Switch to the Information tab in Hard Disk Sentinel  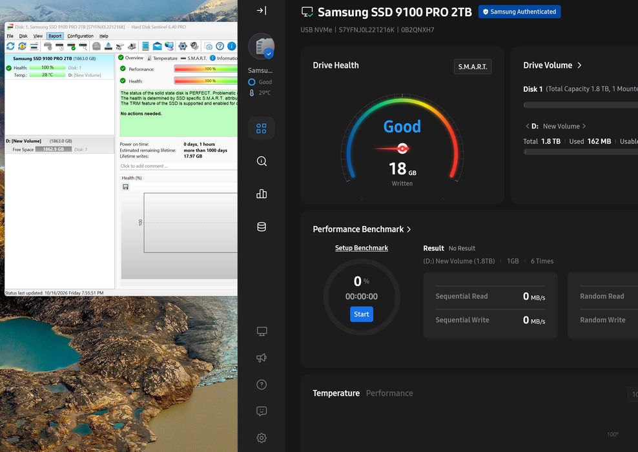[x=223, y=58]
